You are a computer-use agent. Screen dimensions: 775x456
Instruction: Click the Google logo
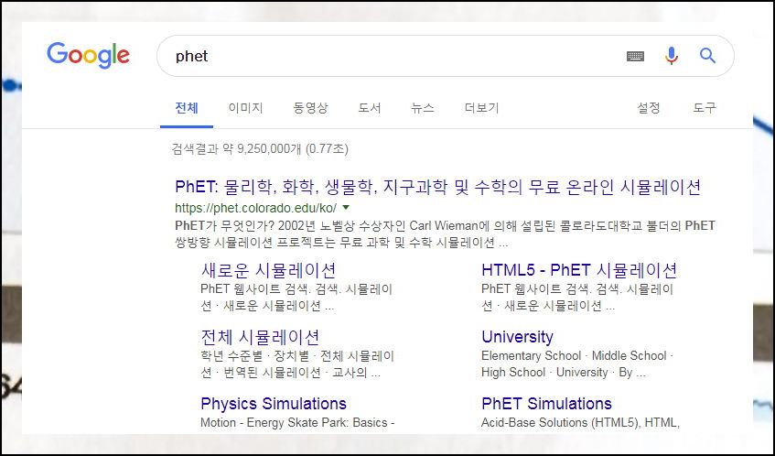point(89,55)
